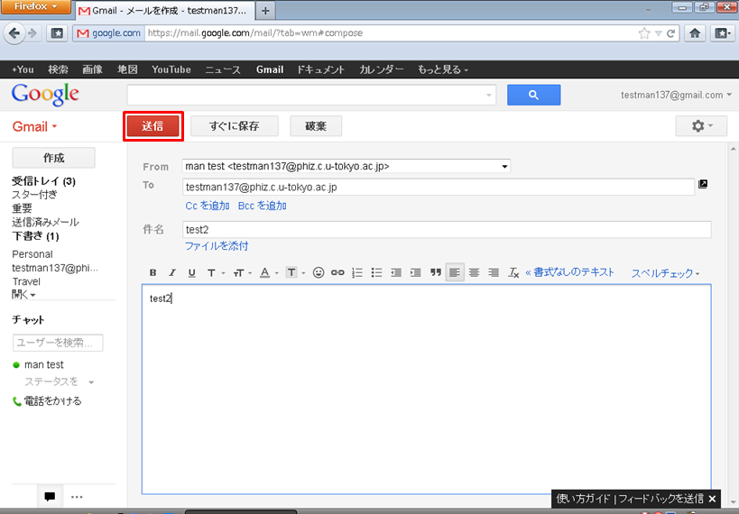Click the chat bubble icon at bottom

(50, 497)
